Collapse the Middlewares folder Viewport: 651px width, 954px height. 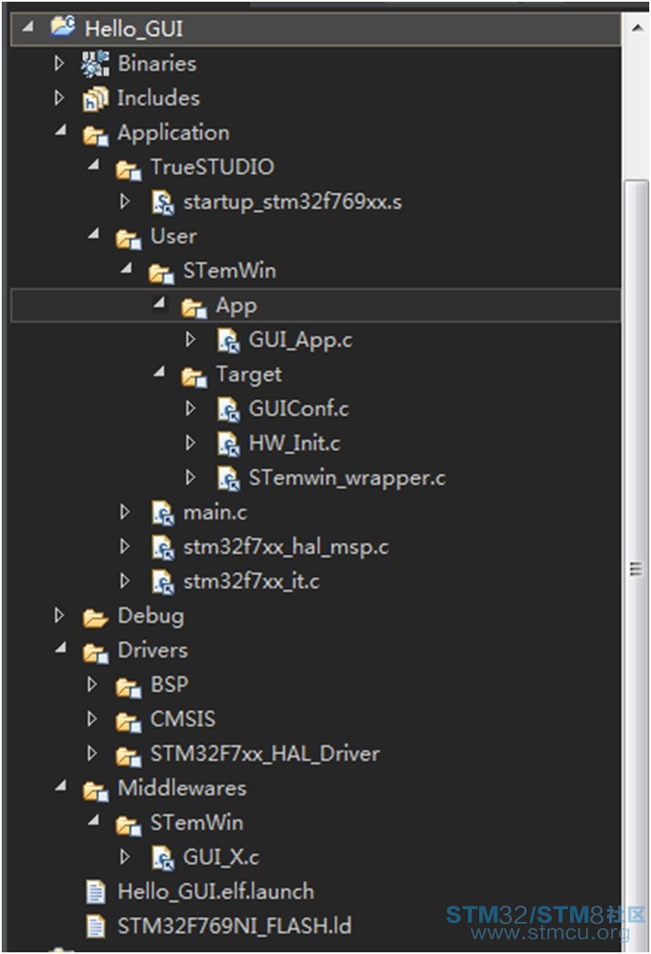pos(60,786)
